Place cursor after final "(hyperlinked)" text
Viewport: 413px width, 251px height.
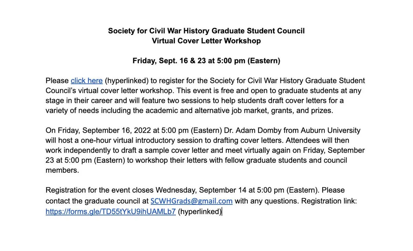pos(222,212)
